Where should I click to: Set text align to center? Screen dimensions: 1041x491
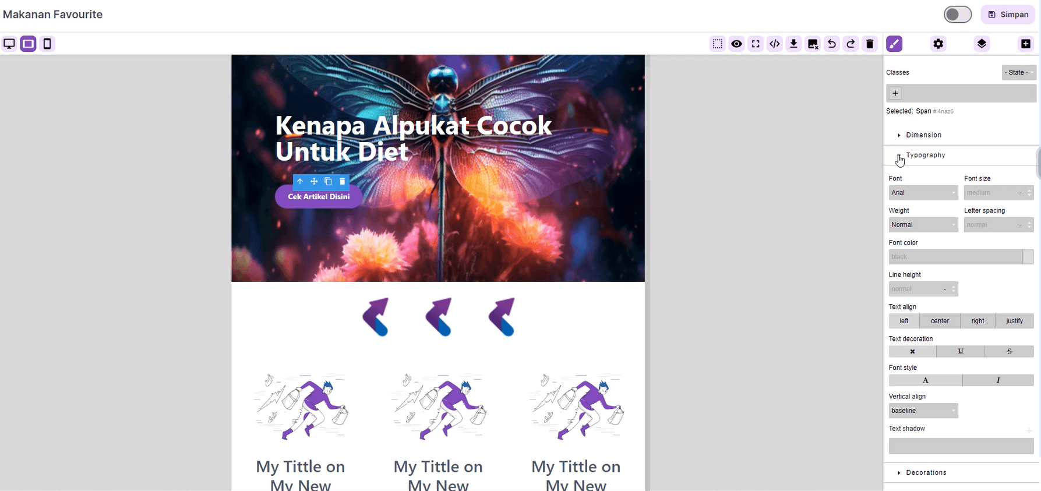pyautogui.click(x=939, y=321)
